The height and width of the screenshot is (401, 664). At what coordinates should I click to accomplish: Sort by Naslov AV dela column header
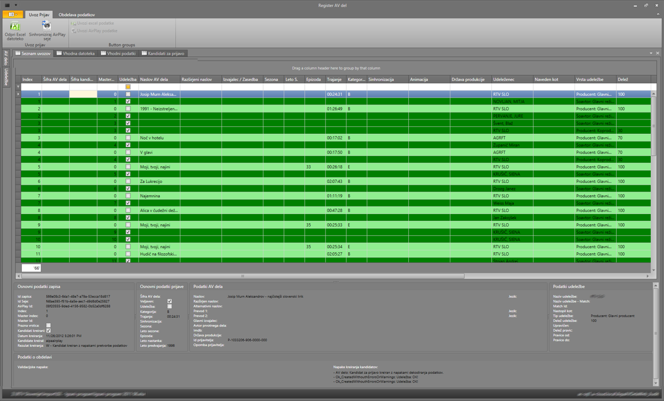159,79
